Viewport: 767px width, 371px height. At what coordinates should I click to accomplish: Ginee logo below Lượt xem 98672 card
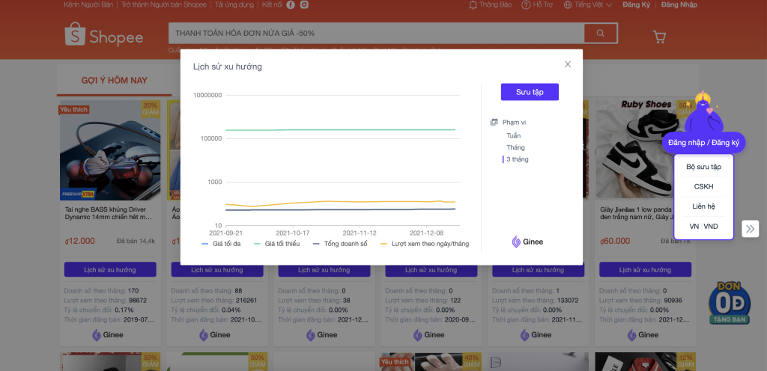pos(108,335)
